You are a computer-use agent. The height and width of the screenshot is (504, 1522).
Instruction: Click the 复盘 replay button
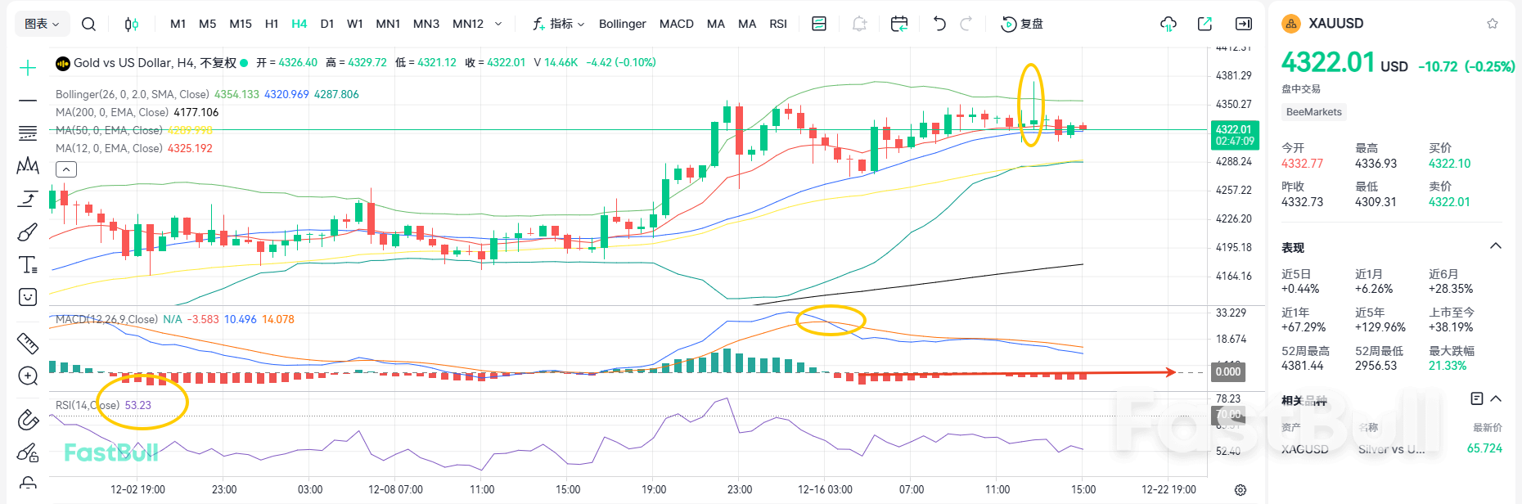coord(1023,24)
